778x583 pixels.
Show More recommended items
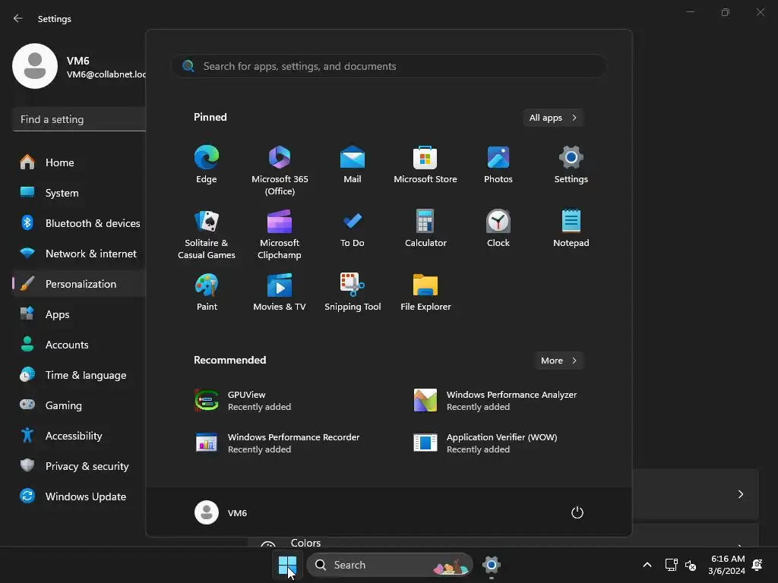tap(558, 361)
